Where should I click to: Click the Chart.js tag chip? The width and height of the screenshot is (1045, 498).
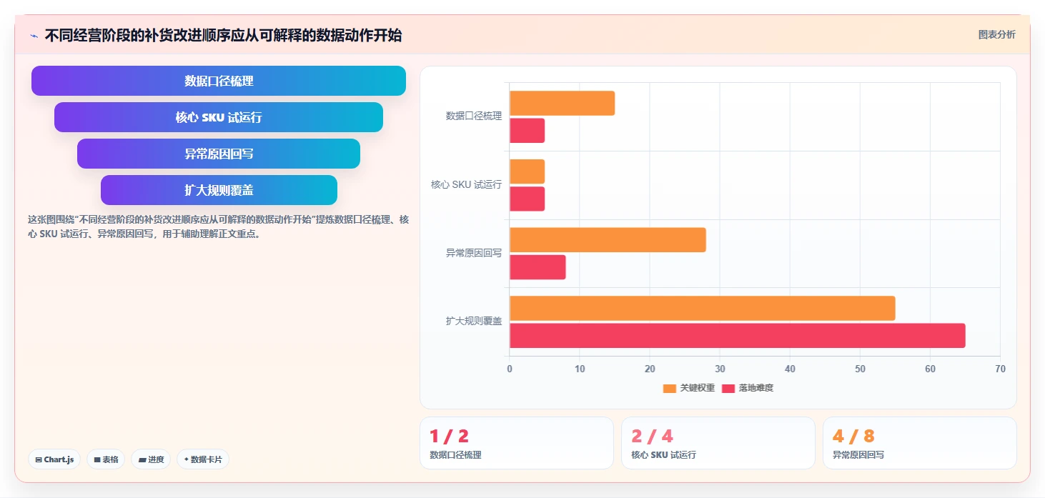pyautogui.click(x=55, y=459)
